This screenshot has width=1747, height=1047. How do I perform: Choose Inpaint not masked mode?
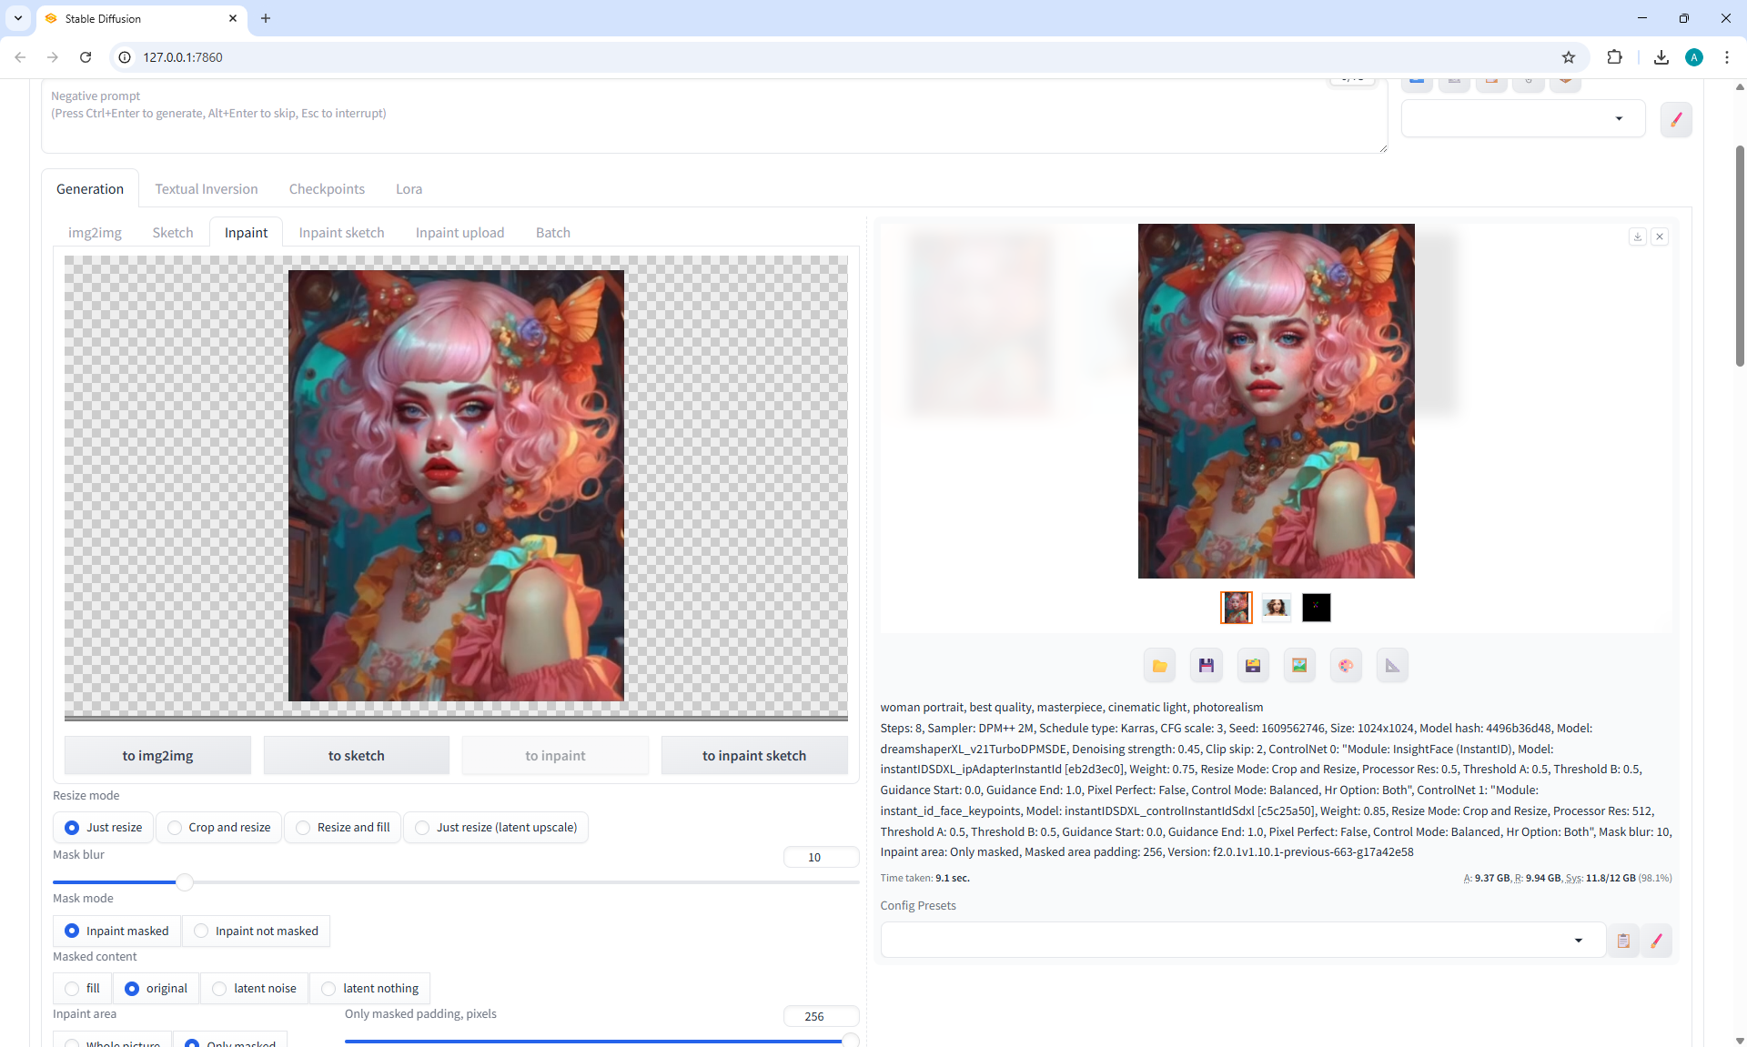[x=256, y=931]
